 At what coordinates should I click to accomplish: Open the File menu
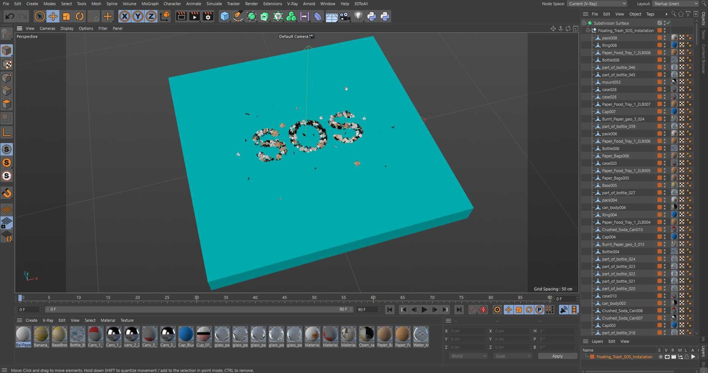click(x=6, y=4)
